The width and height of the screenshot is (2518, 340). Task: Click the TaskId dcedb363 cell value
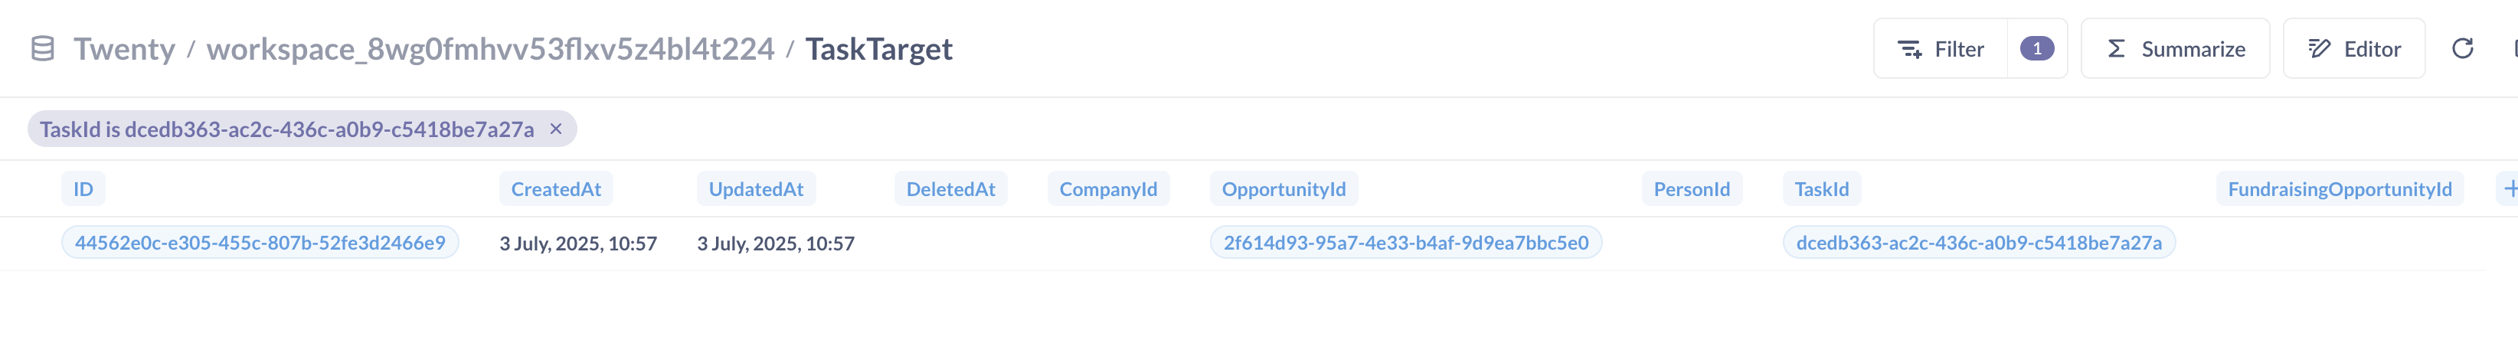tap(1977, 242)
